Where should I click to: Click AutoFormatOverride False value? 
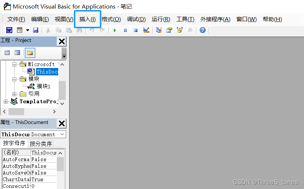point(44,159)
